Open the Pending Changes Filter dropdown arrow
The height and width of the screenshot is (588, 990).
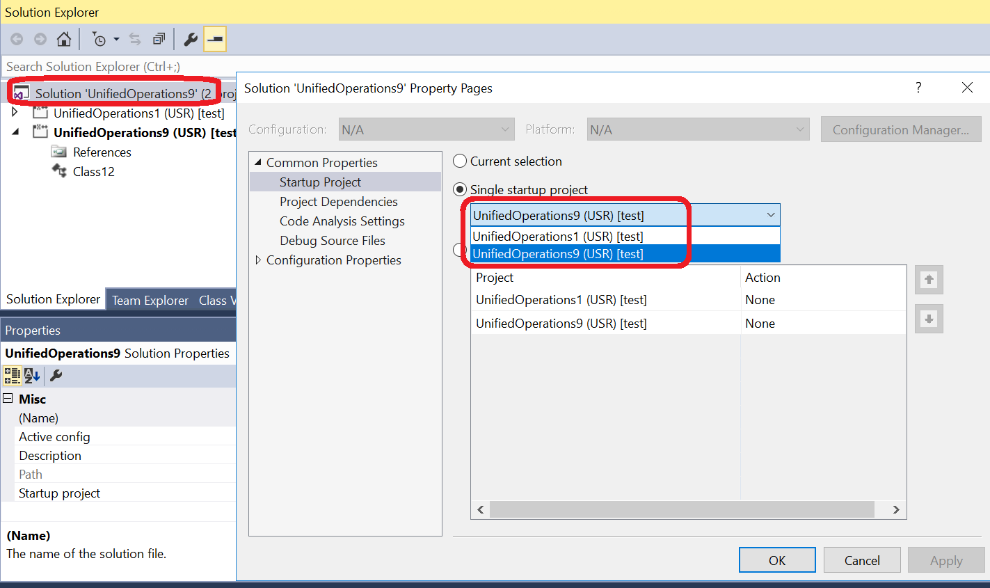point(116,40)
